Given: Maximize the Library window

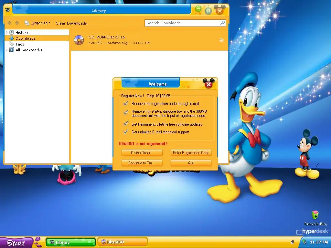Looking at the screenshot, I should click(208, 11).
